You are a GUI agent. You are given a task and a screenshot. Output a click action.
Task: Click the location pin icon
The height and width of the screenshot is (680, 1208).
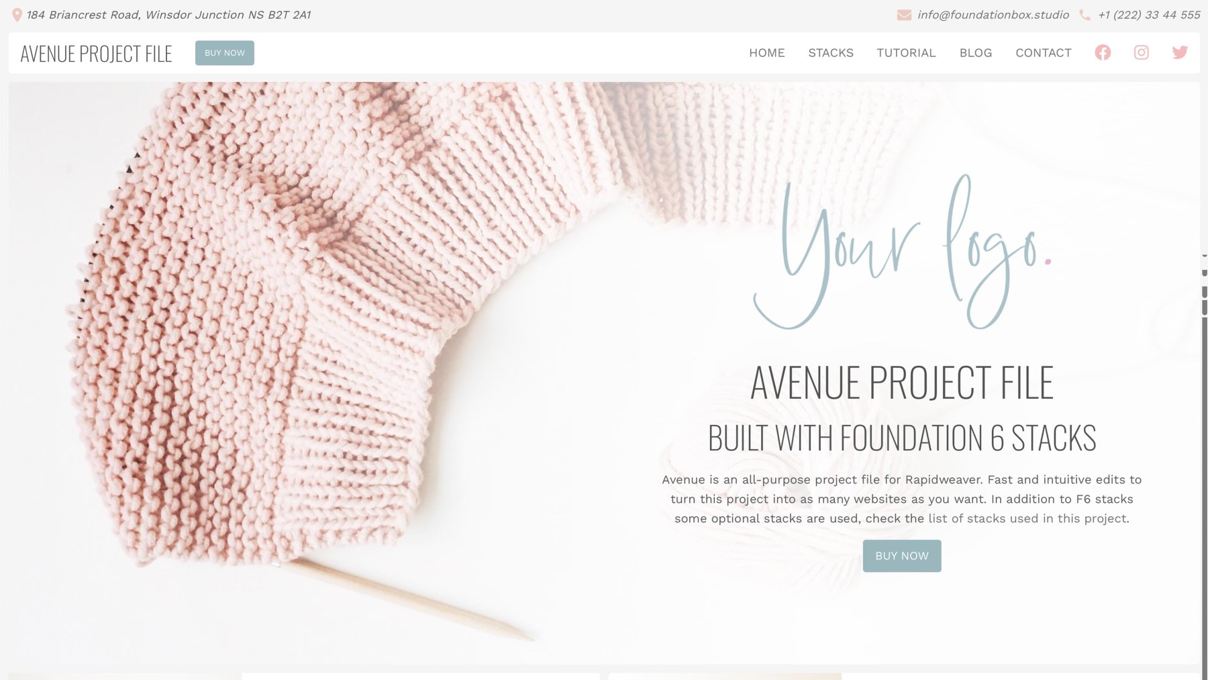17,15
